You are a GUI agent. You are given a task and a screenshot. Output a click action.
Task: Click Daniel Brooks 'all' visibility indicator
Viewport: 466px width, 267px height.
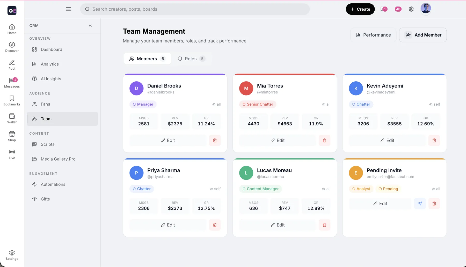tap(216, 104)
